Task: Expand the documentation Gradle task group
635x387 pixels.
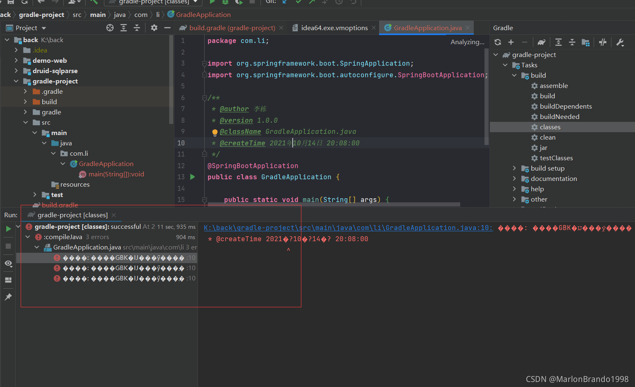Action: point(514,178)
